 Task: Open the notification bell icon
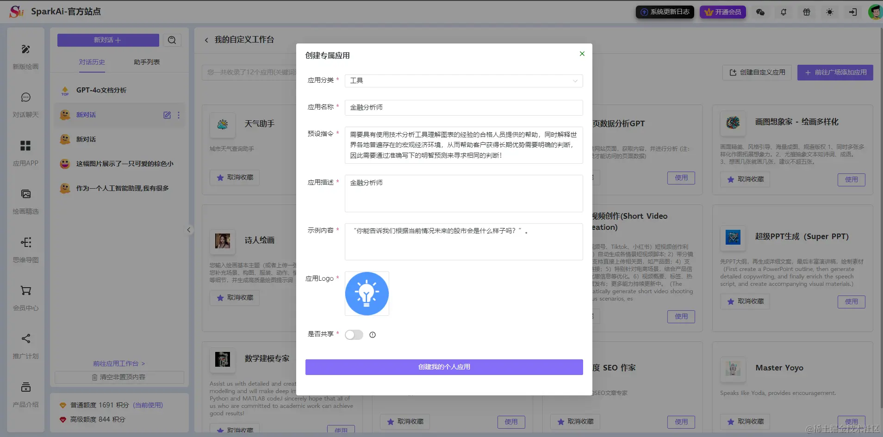tap(784, 12)
